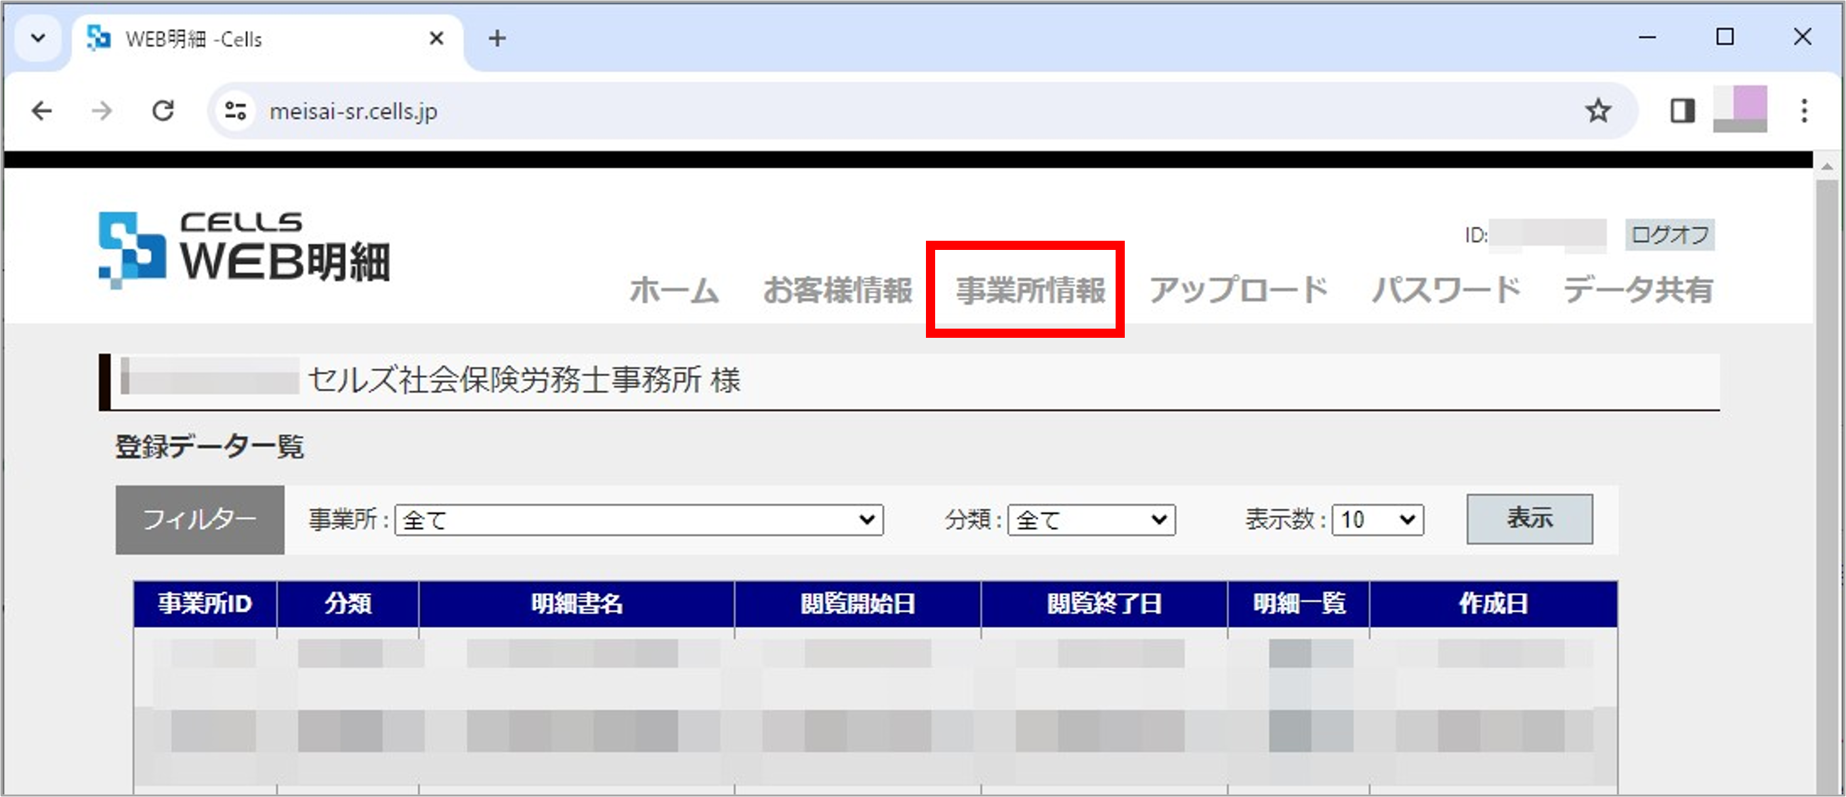Click the CELLS WEB明細 logo

pos(243,249)
